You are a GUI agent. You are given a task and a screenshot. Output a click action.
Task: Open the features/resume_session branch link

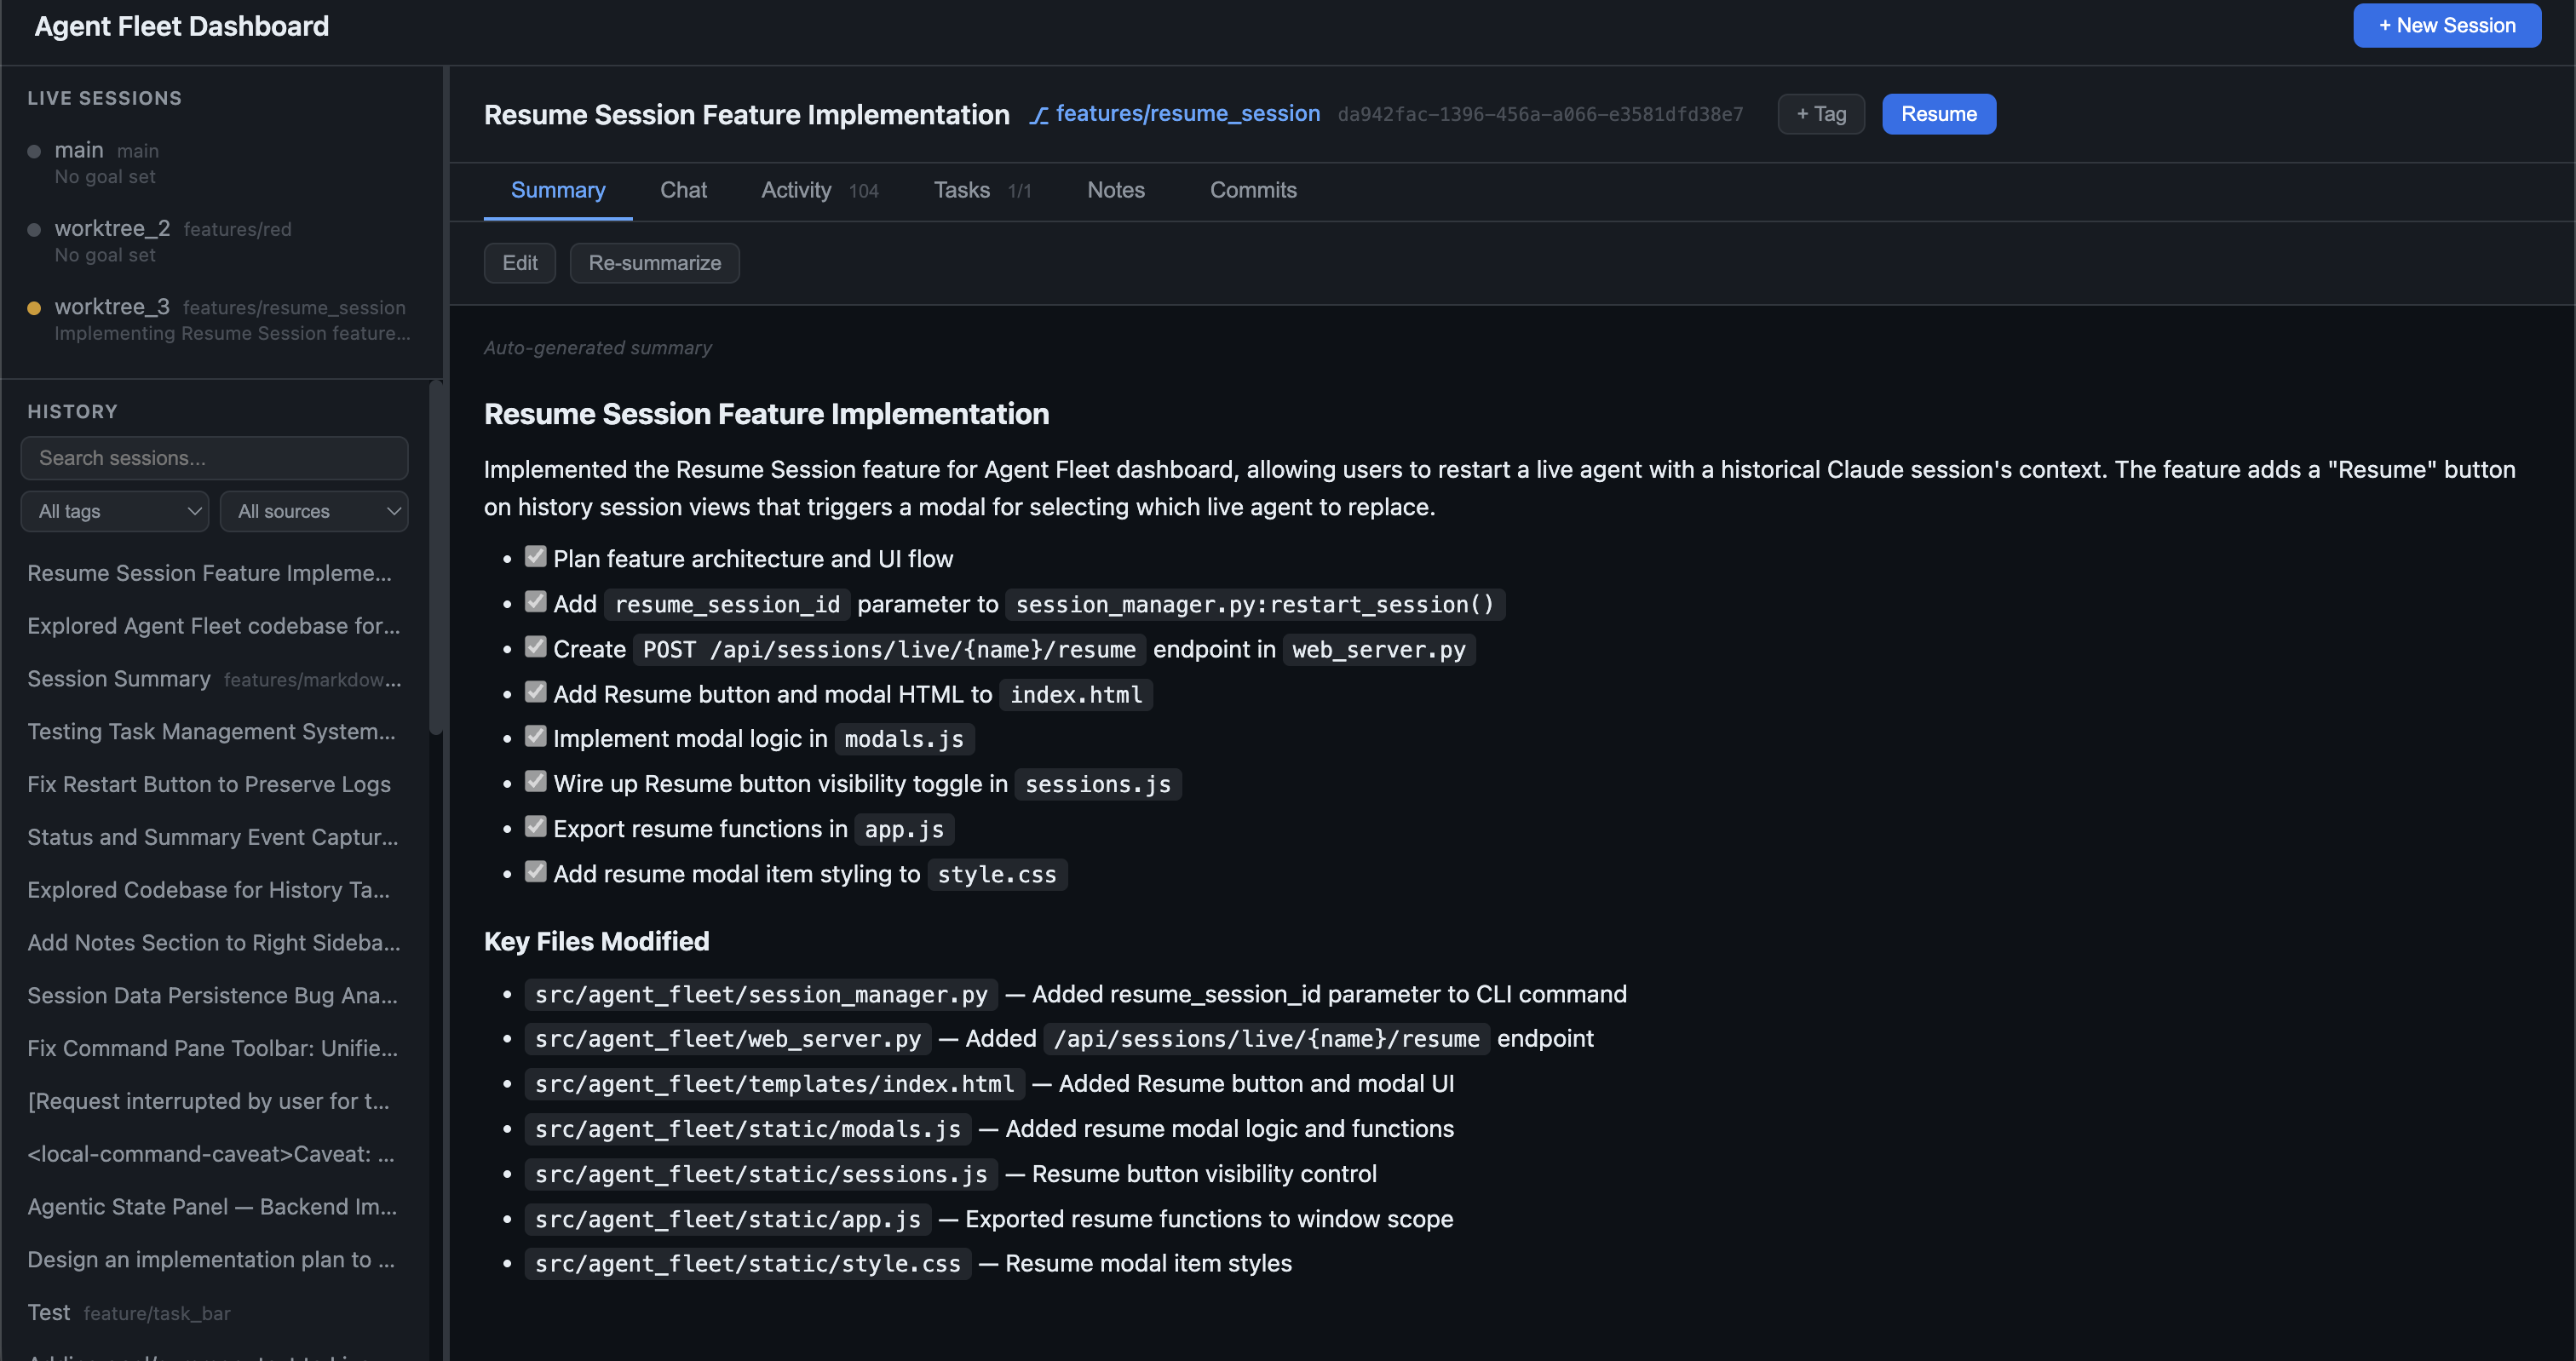(x=1187, y=114)
